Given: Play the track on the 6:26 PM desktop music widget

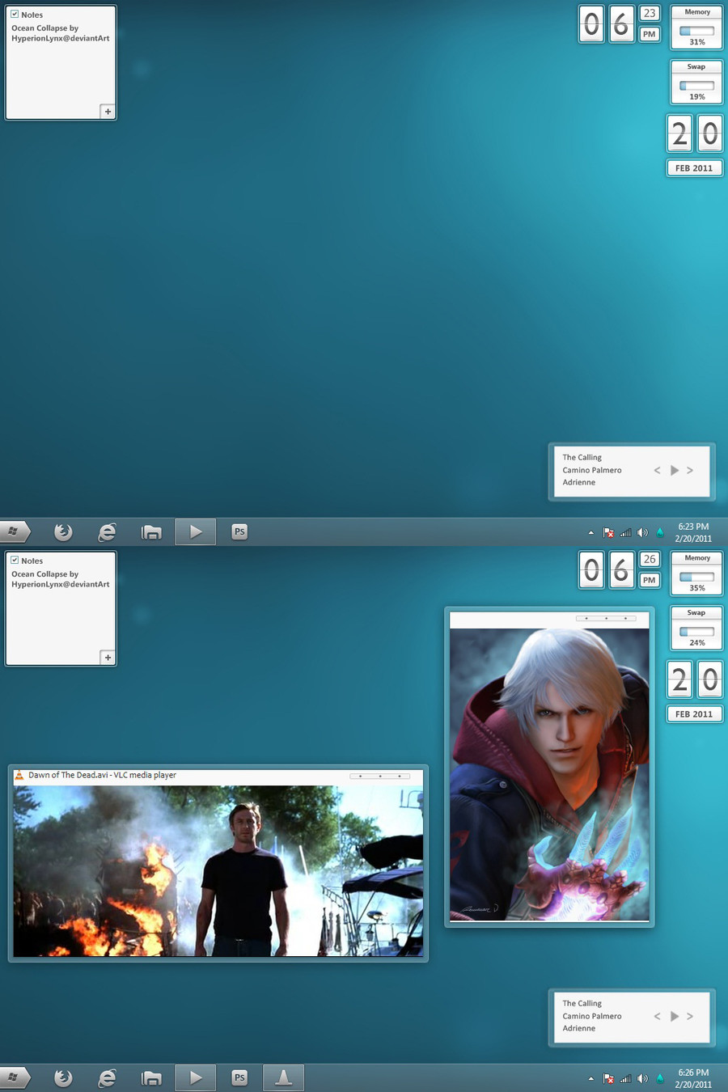Looking at the screenshot, I should [675, 1016].
